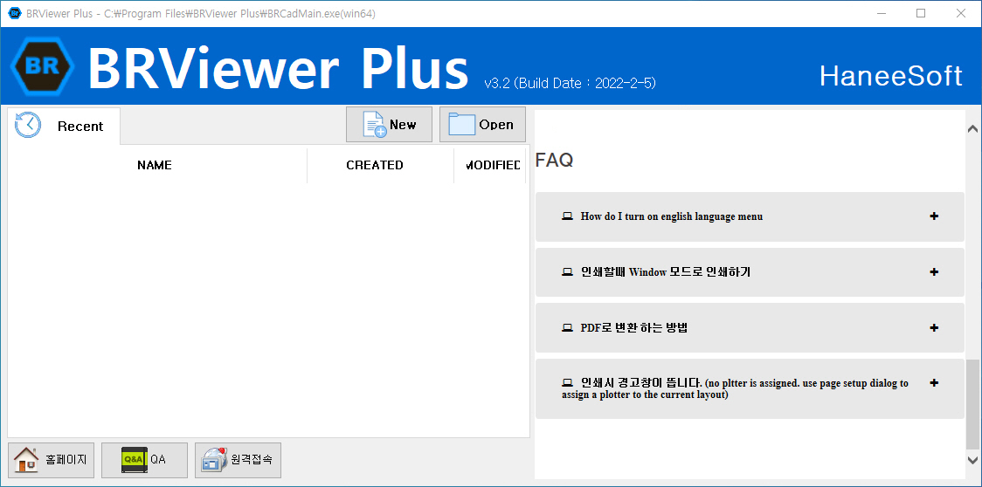982x487 pixels.
Task: Close the BRViewer Plus window
Action: pos(961,13)
